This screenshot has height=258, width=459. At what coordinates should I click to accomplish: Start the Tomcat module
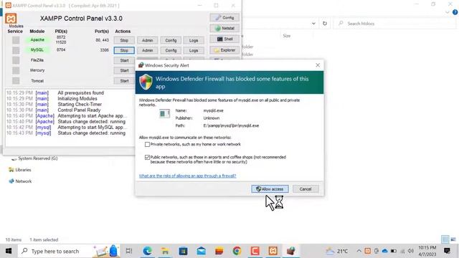[124, 81]
